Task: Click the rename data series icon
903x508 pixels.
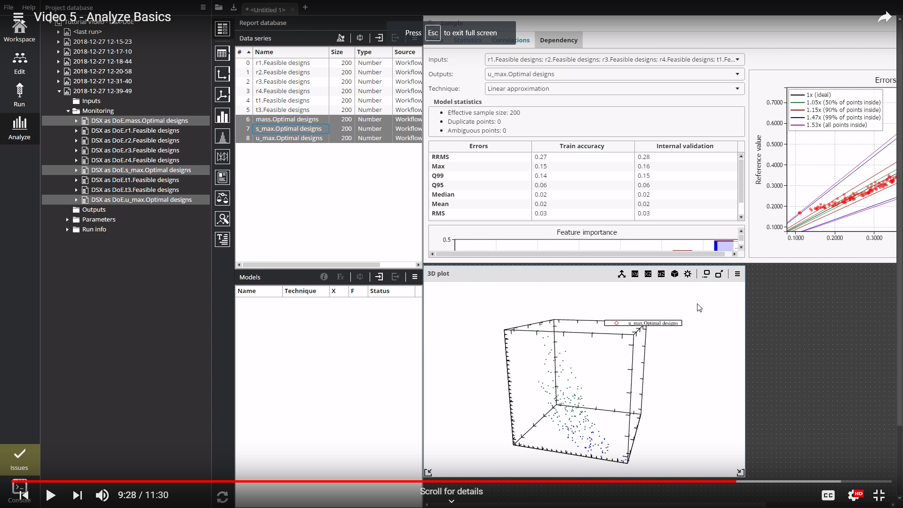Action: coord(360,38)
